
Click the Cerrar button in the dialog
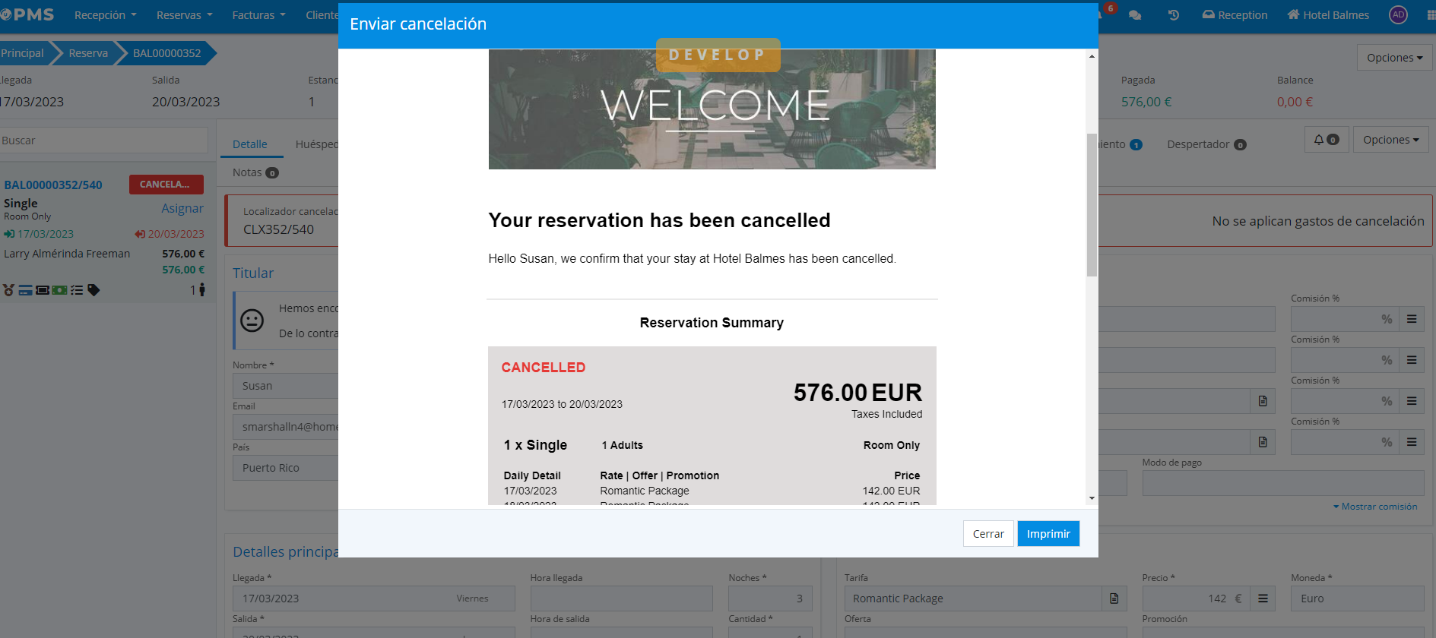987,534
